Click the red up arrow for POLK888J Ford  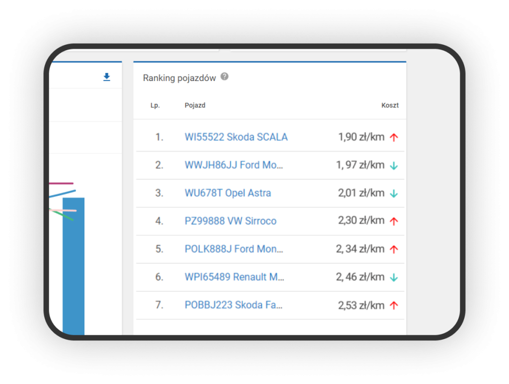[394, 249]
